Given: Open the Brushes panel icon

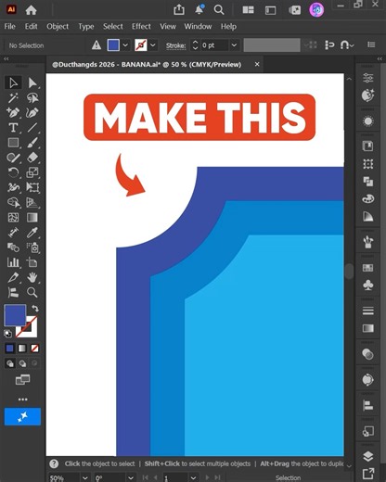Looking at the screenshot, I should coord(368,242).
